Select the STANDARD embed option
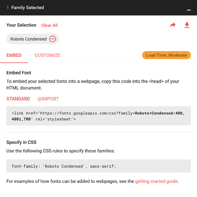The height and width of the screenshot is (197, 197). point(18,99)
